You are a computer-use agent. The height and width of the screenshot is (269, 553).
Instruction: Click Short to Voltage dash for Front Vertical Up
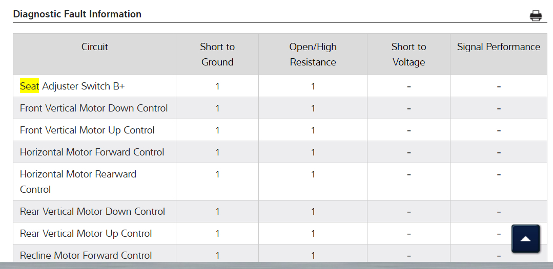pyautogui.click(x=408, y=130)
